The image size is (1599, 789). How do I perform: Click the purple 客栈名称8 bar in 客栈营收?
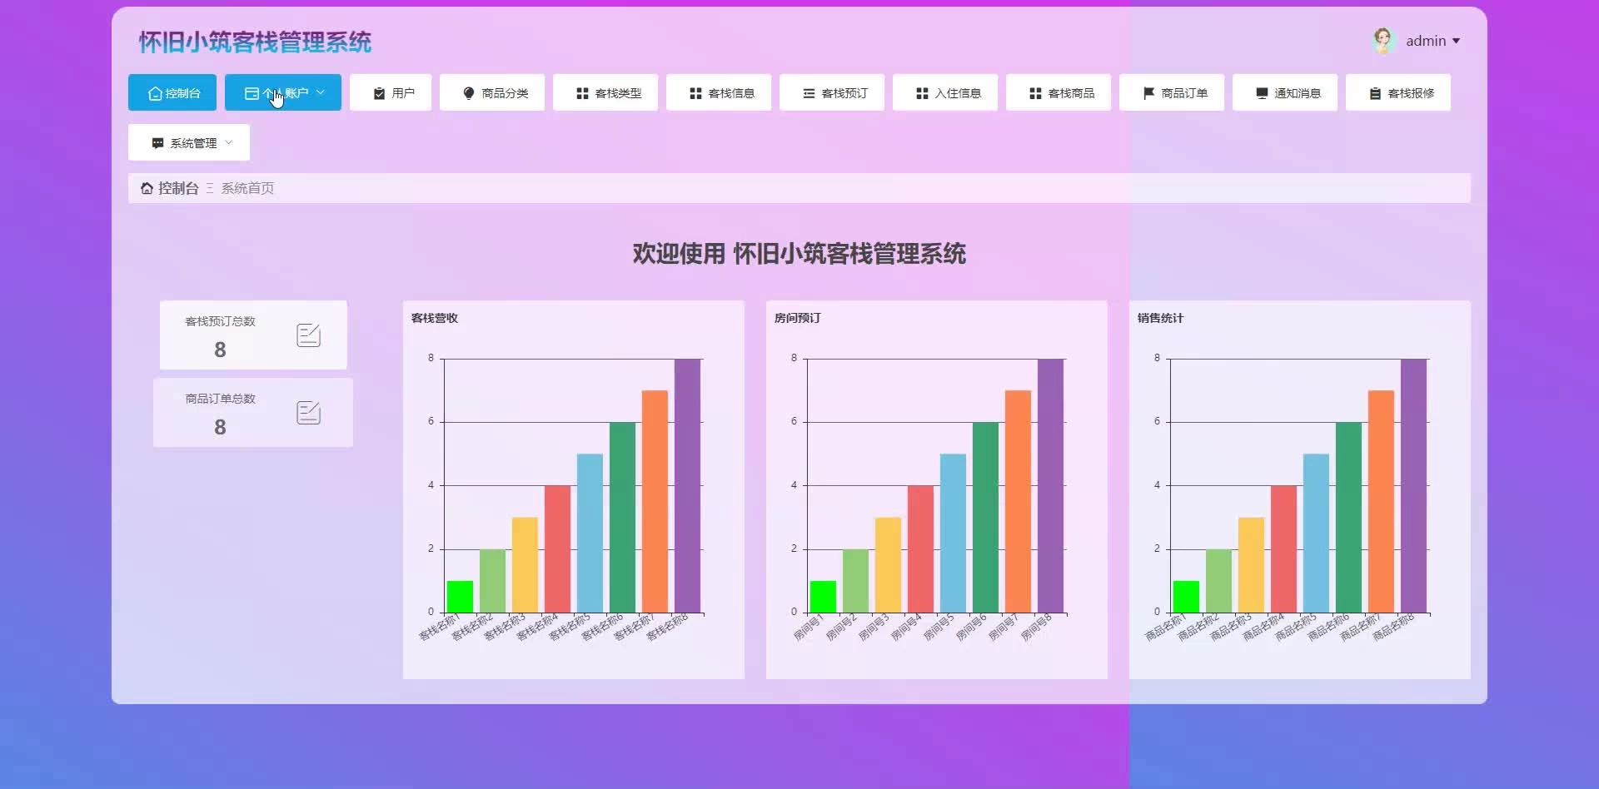point(687,486)
